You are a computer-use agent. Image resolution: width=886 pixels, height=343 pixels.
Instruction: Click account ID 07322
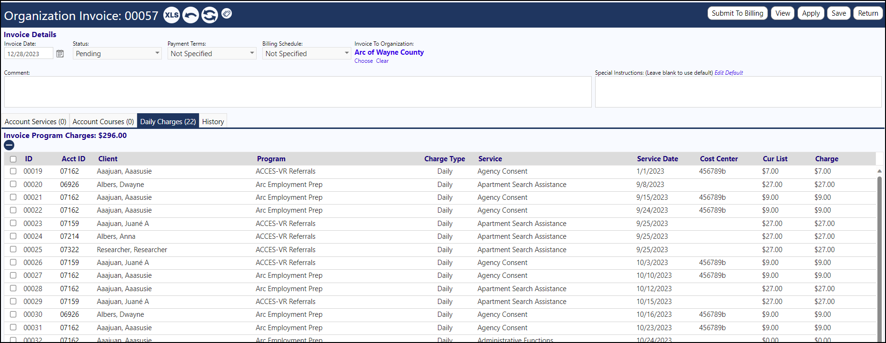[x=70, y=250]
